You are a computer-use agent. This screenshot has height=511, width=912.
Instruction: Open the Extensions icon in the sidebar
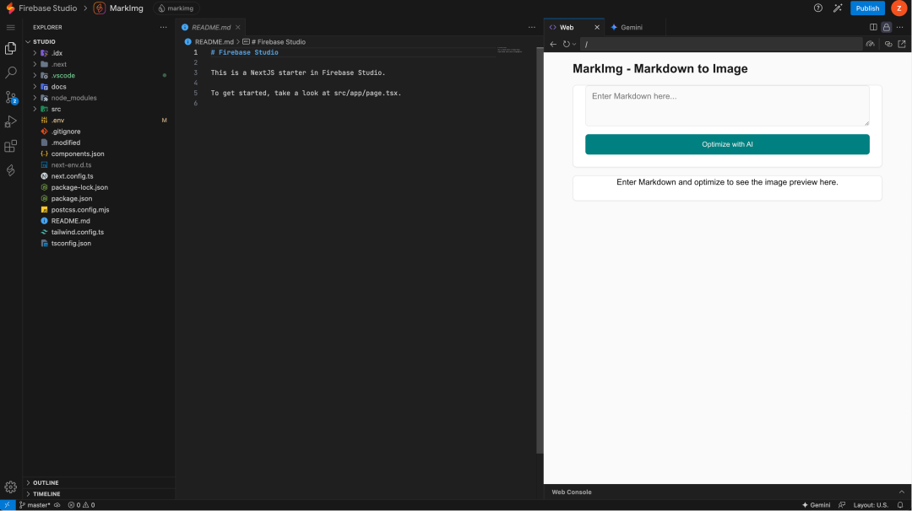coord(11,146)
